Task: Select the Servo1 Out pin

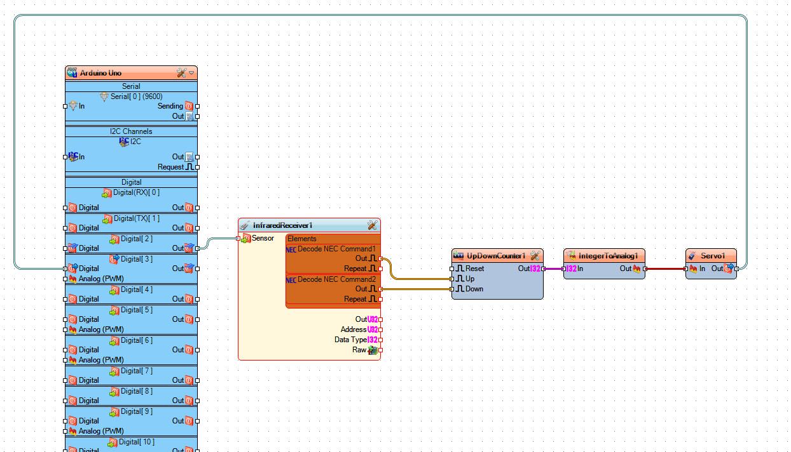Action: point(736,269)
